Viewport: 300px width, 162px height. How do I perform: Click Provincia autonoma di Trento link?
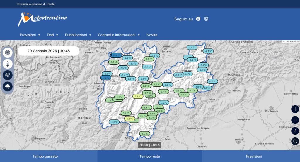(x=35, y=4)
